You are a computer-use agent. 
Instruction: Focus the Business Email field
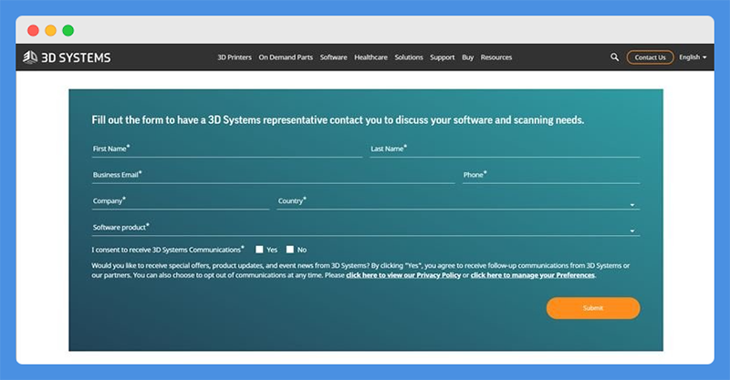click(x=273, y=175)
